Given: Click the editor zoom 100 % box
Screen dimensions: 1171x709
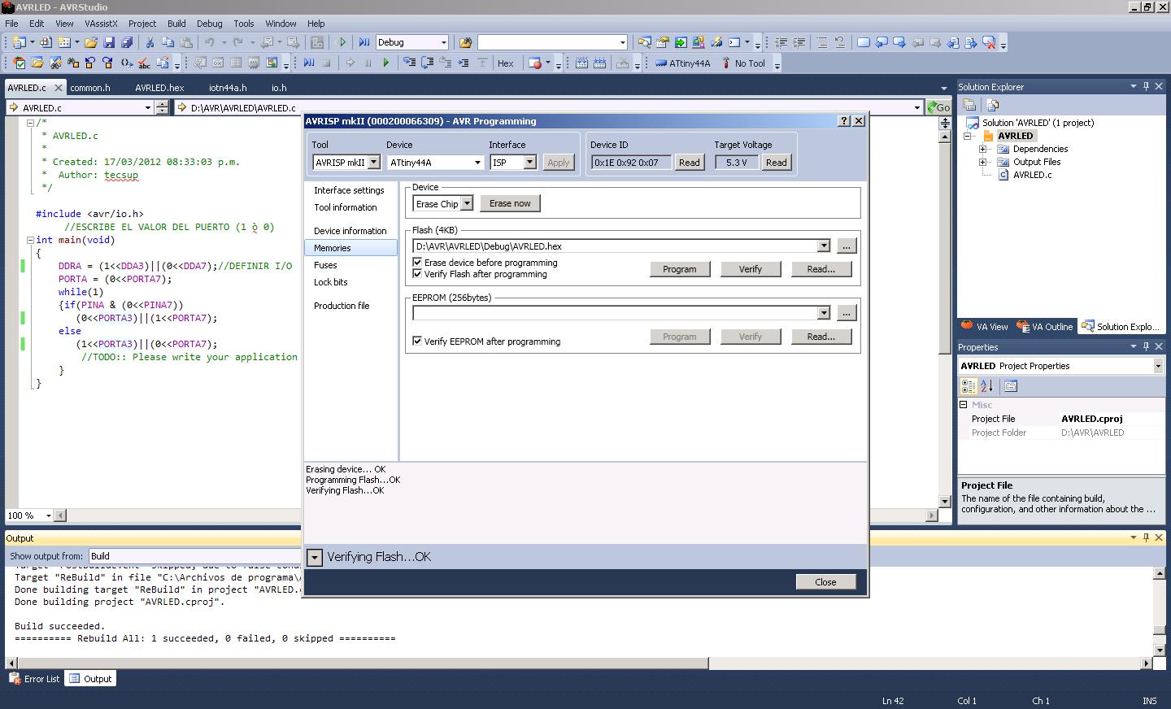Looking at the screenshot, I should (29, 515).
